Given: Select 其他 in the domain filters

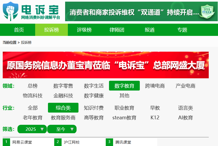Looking at the screenshot, I should pos(124,95).
